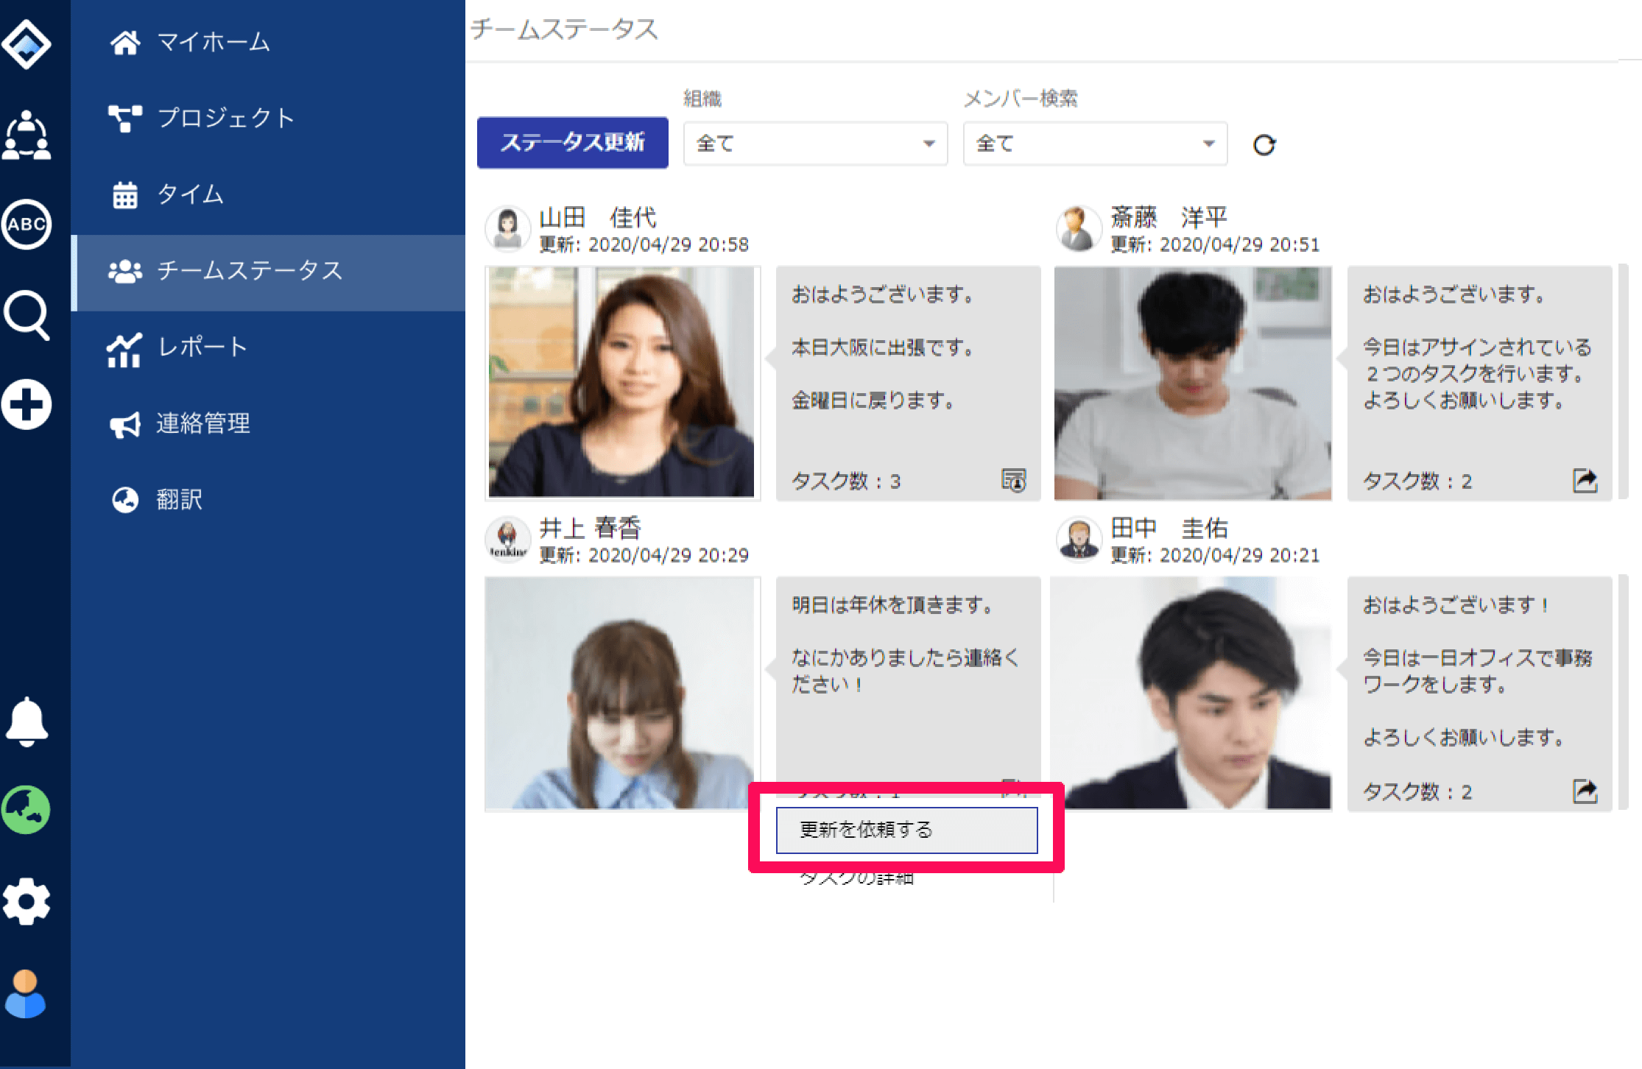
Task: Choose 更新を依頼する in context menu
Action: 906,830
